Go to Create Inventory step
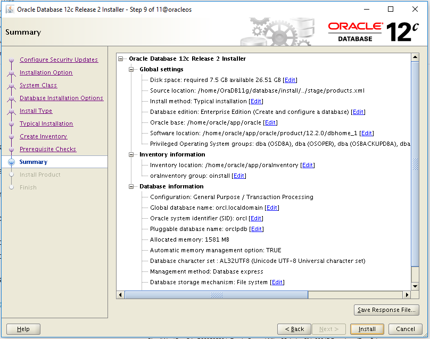 click(43, 136)
